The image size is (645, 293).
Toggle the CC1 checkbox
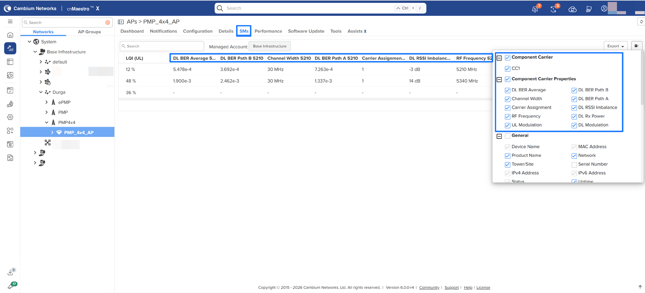[508, 69]
